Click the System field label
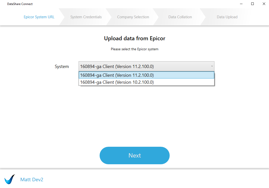Viewport: 269px width, 188px height. (62, 66)
